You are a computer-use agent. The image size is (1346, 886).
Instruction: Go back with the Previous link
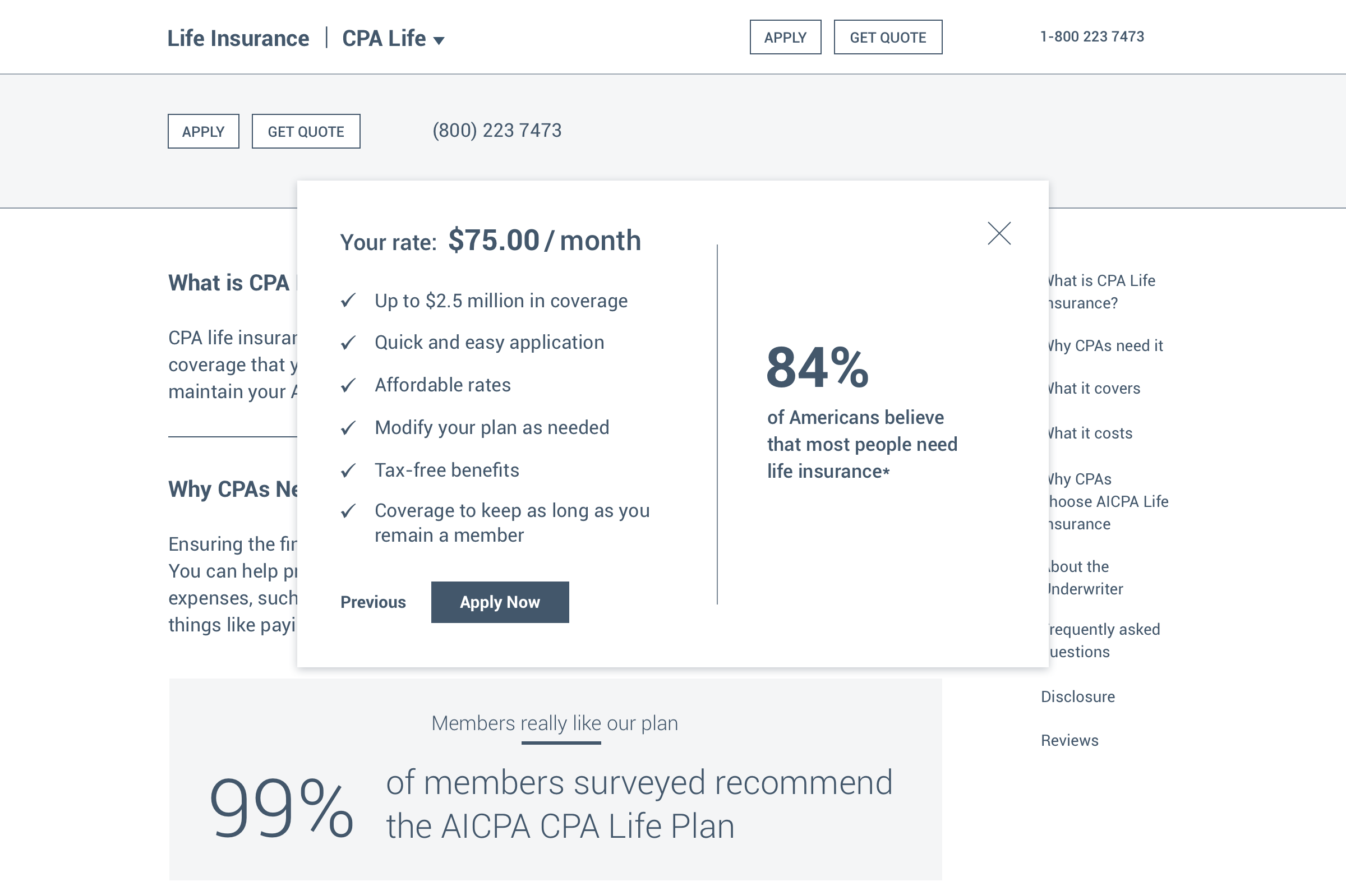[373, 602]
